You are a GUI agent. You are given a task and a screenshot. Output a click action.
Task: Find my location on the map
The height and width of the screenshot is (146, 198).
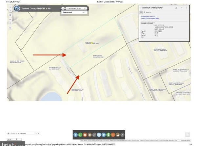pos(10,27)
